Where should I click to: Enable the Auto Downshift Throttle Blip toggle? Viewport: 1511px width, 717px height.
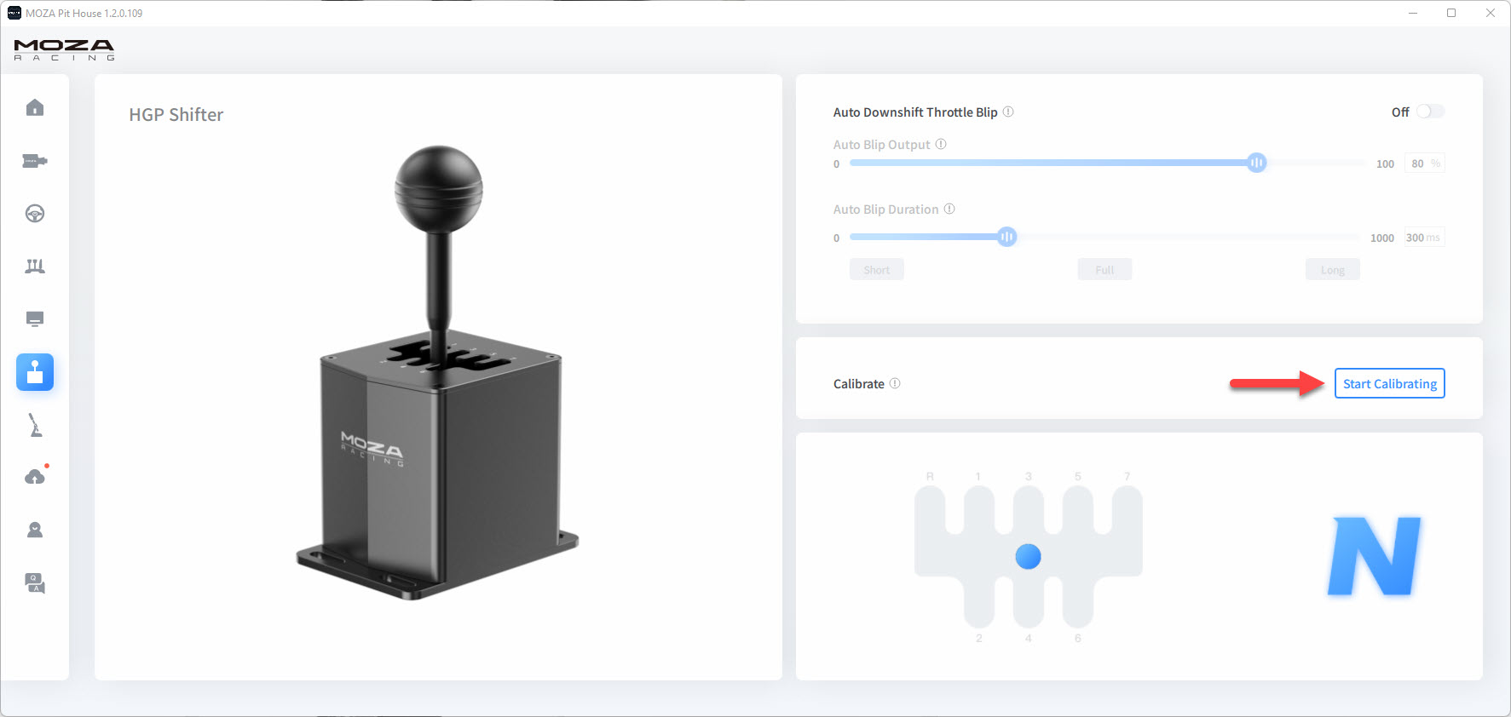pyautogui.click(x=1430, y=112)
